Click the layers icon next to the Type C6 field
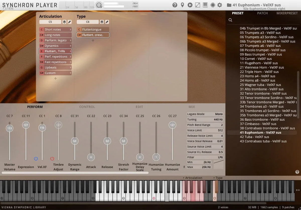 (102, 22)
